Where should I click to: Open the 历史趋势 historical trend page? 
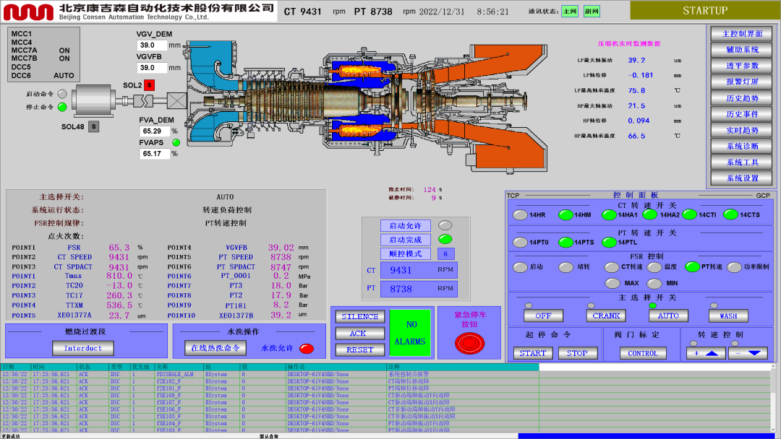point(742,98)
